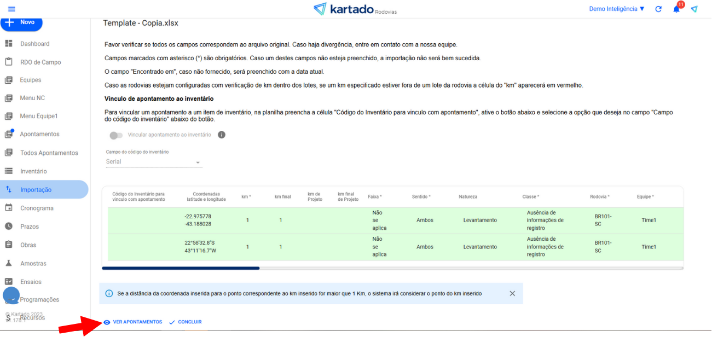The width and height of the screenshot is (712, 348).
Task: Click the Cronograma calendar icon
Action: click(9, 208)
